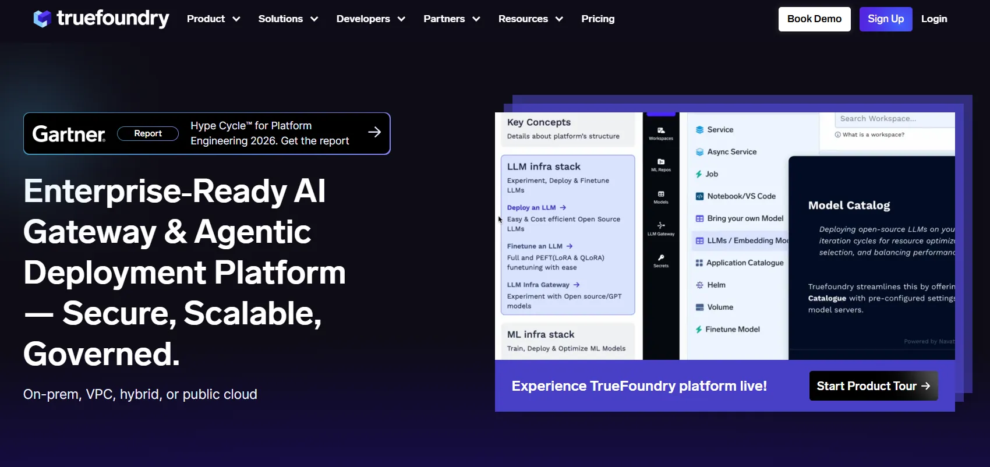Choose the Finetune Model label
Screen dimensions: 990x467
tap(733, 330)
